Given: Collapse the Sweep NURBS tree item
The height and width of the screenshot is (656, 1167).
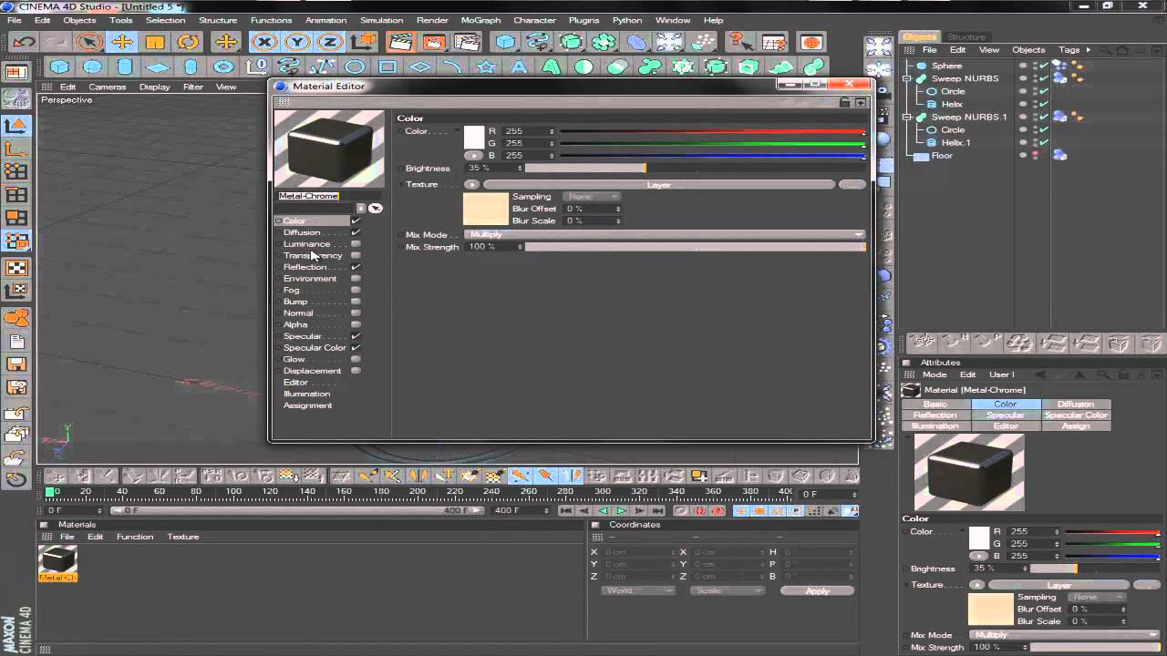Looking at the screenshot, I should click(x=908, y=78).
